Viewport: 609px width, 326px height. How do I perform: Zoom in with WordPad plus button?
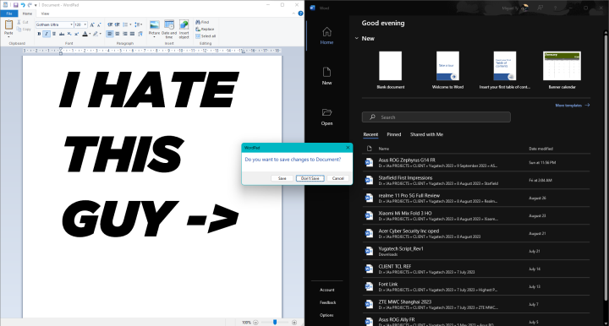point(294,322)
